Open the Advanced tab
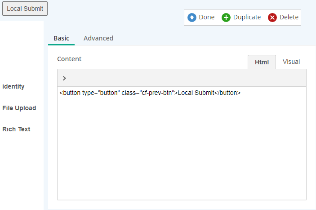Screen dimensions: 316x210 98,38
